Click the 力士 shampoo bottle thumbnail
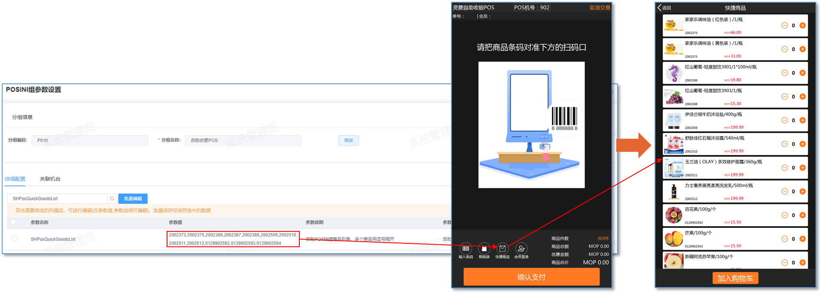The height and width of the screenshot is (294, 822). (673, 191)
